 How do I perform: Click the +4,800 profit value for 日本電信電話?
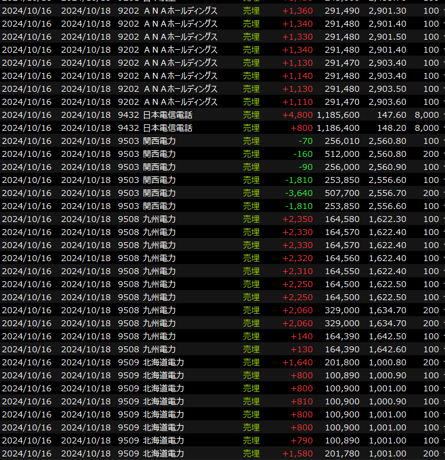click(297, 115)
